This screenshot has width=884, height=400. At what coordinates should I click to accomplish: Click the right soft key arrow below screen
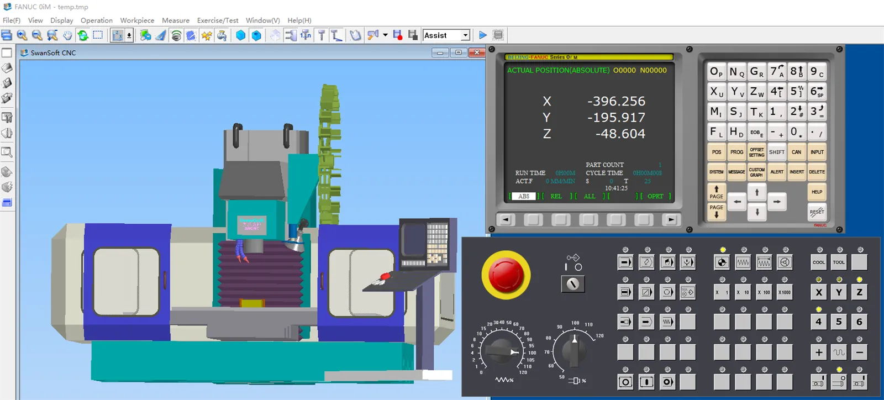[671, 219]
